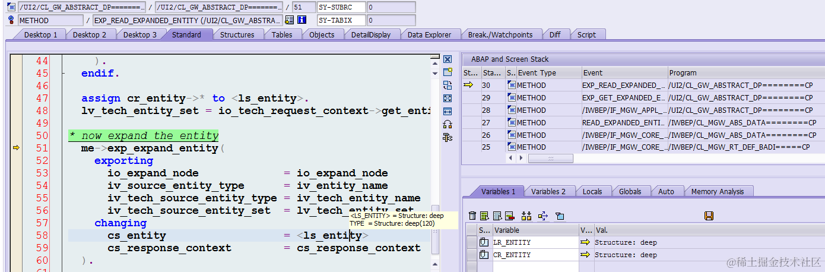Click program /IWBEP/CL_MGW_RT_DEF_BADI in stack
Screen dimensions: 825x272
click(x=740, y=147)
